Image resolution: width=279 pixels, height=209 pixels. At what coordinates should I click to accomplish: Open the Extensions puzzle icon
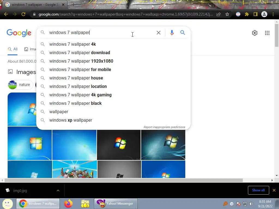coord(247,14)
